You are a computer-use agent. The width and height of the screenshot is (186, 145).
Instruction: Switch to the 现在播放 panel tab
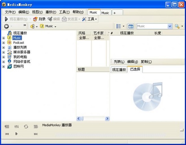tap(119, 70)
